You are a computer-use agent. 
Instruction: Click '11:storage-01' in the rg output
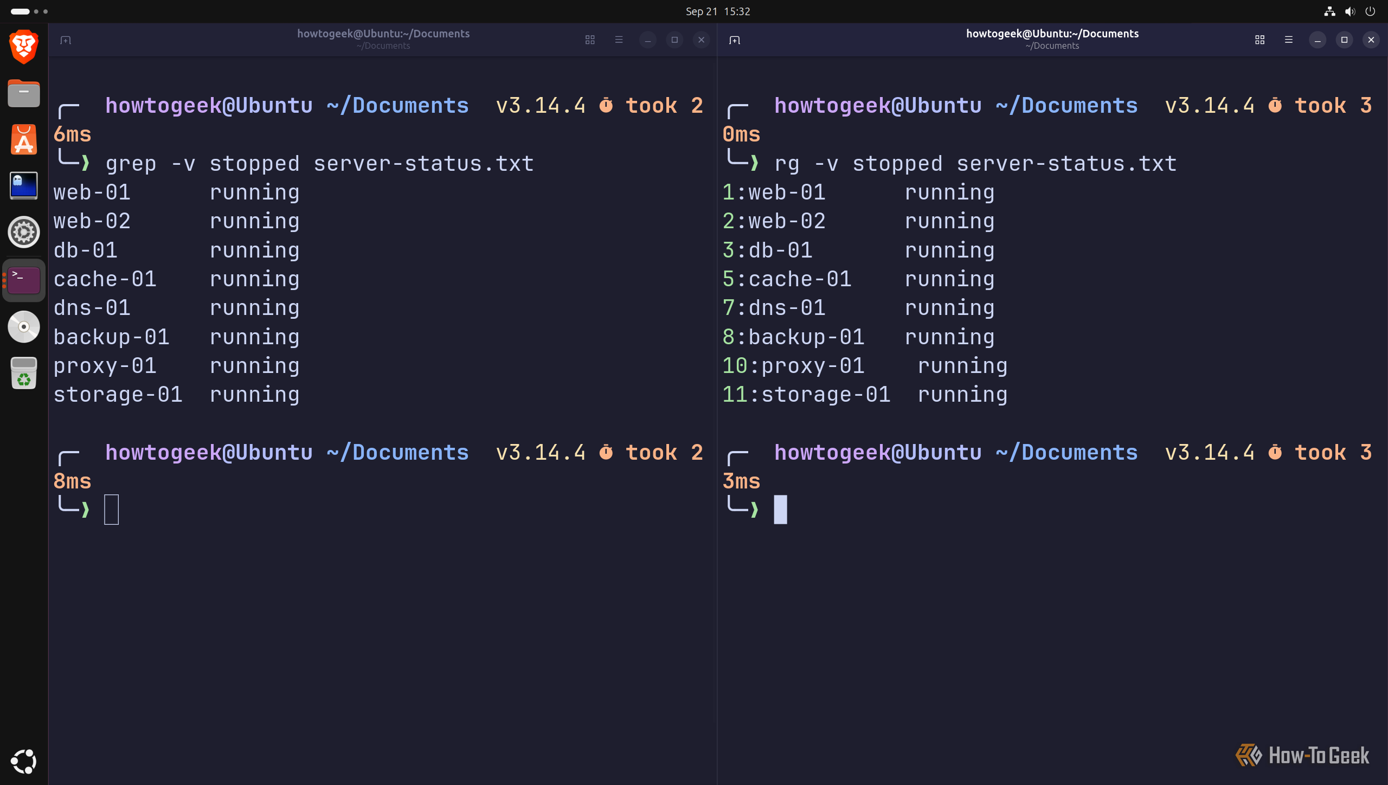[x=806, y=395]
